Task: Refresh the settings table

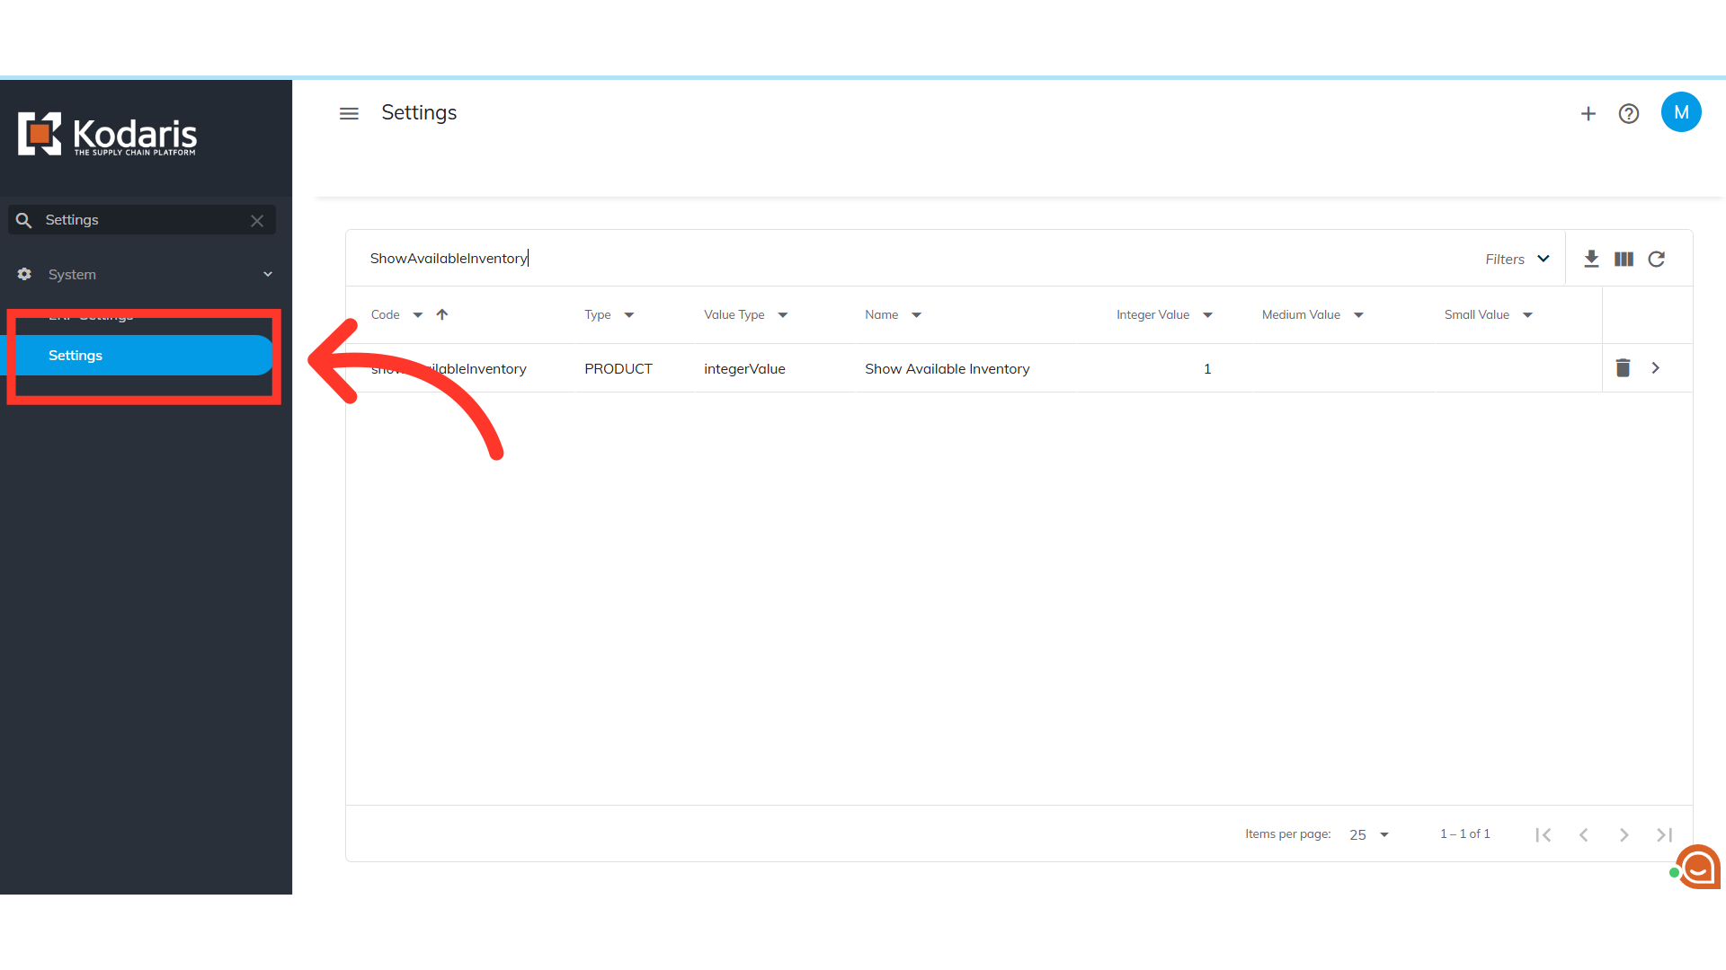Action: point(1656,259)
